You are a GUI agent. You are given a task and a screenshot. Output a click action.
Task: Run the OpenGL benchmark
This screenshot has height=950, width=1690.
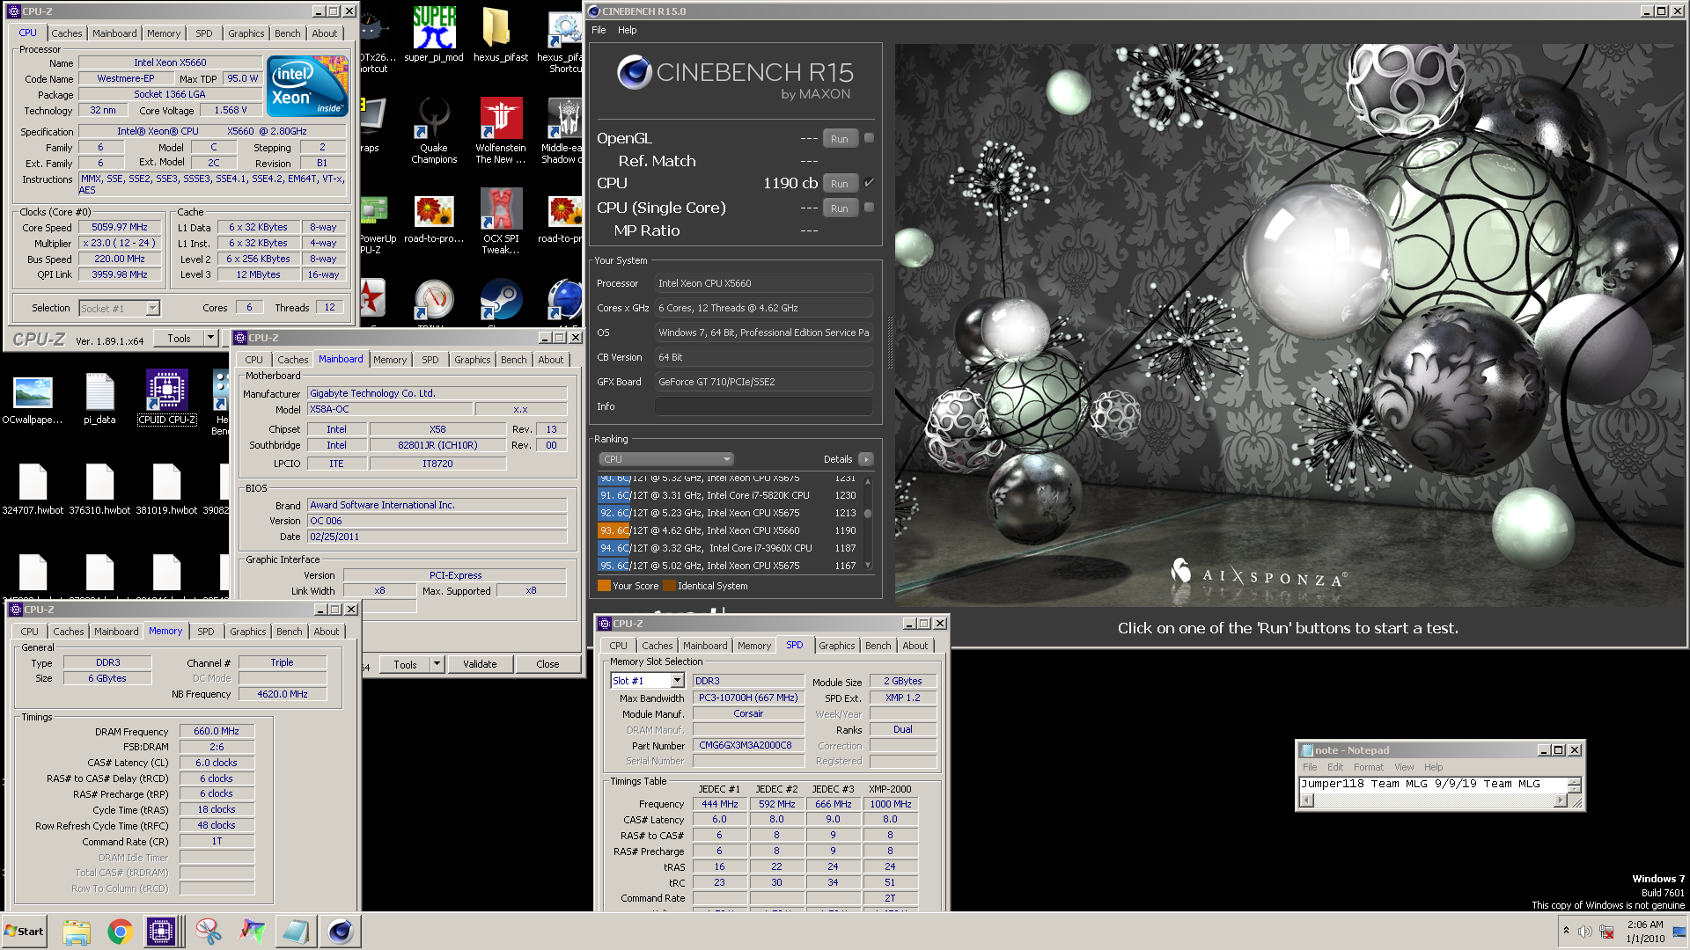click(x=840, y=138)
